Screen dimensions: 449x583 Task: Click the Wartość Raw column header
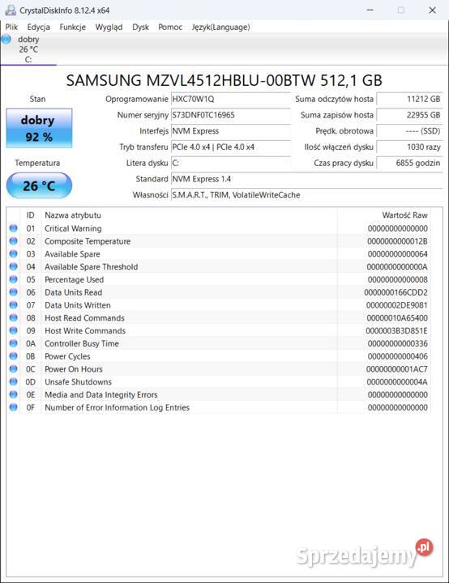(x=404, y=215)
